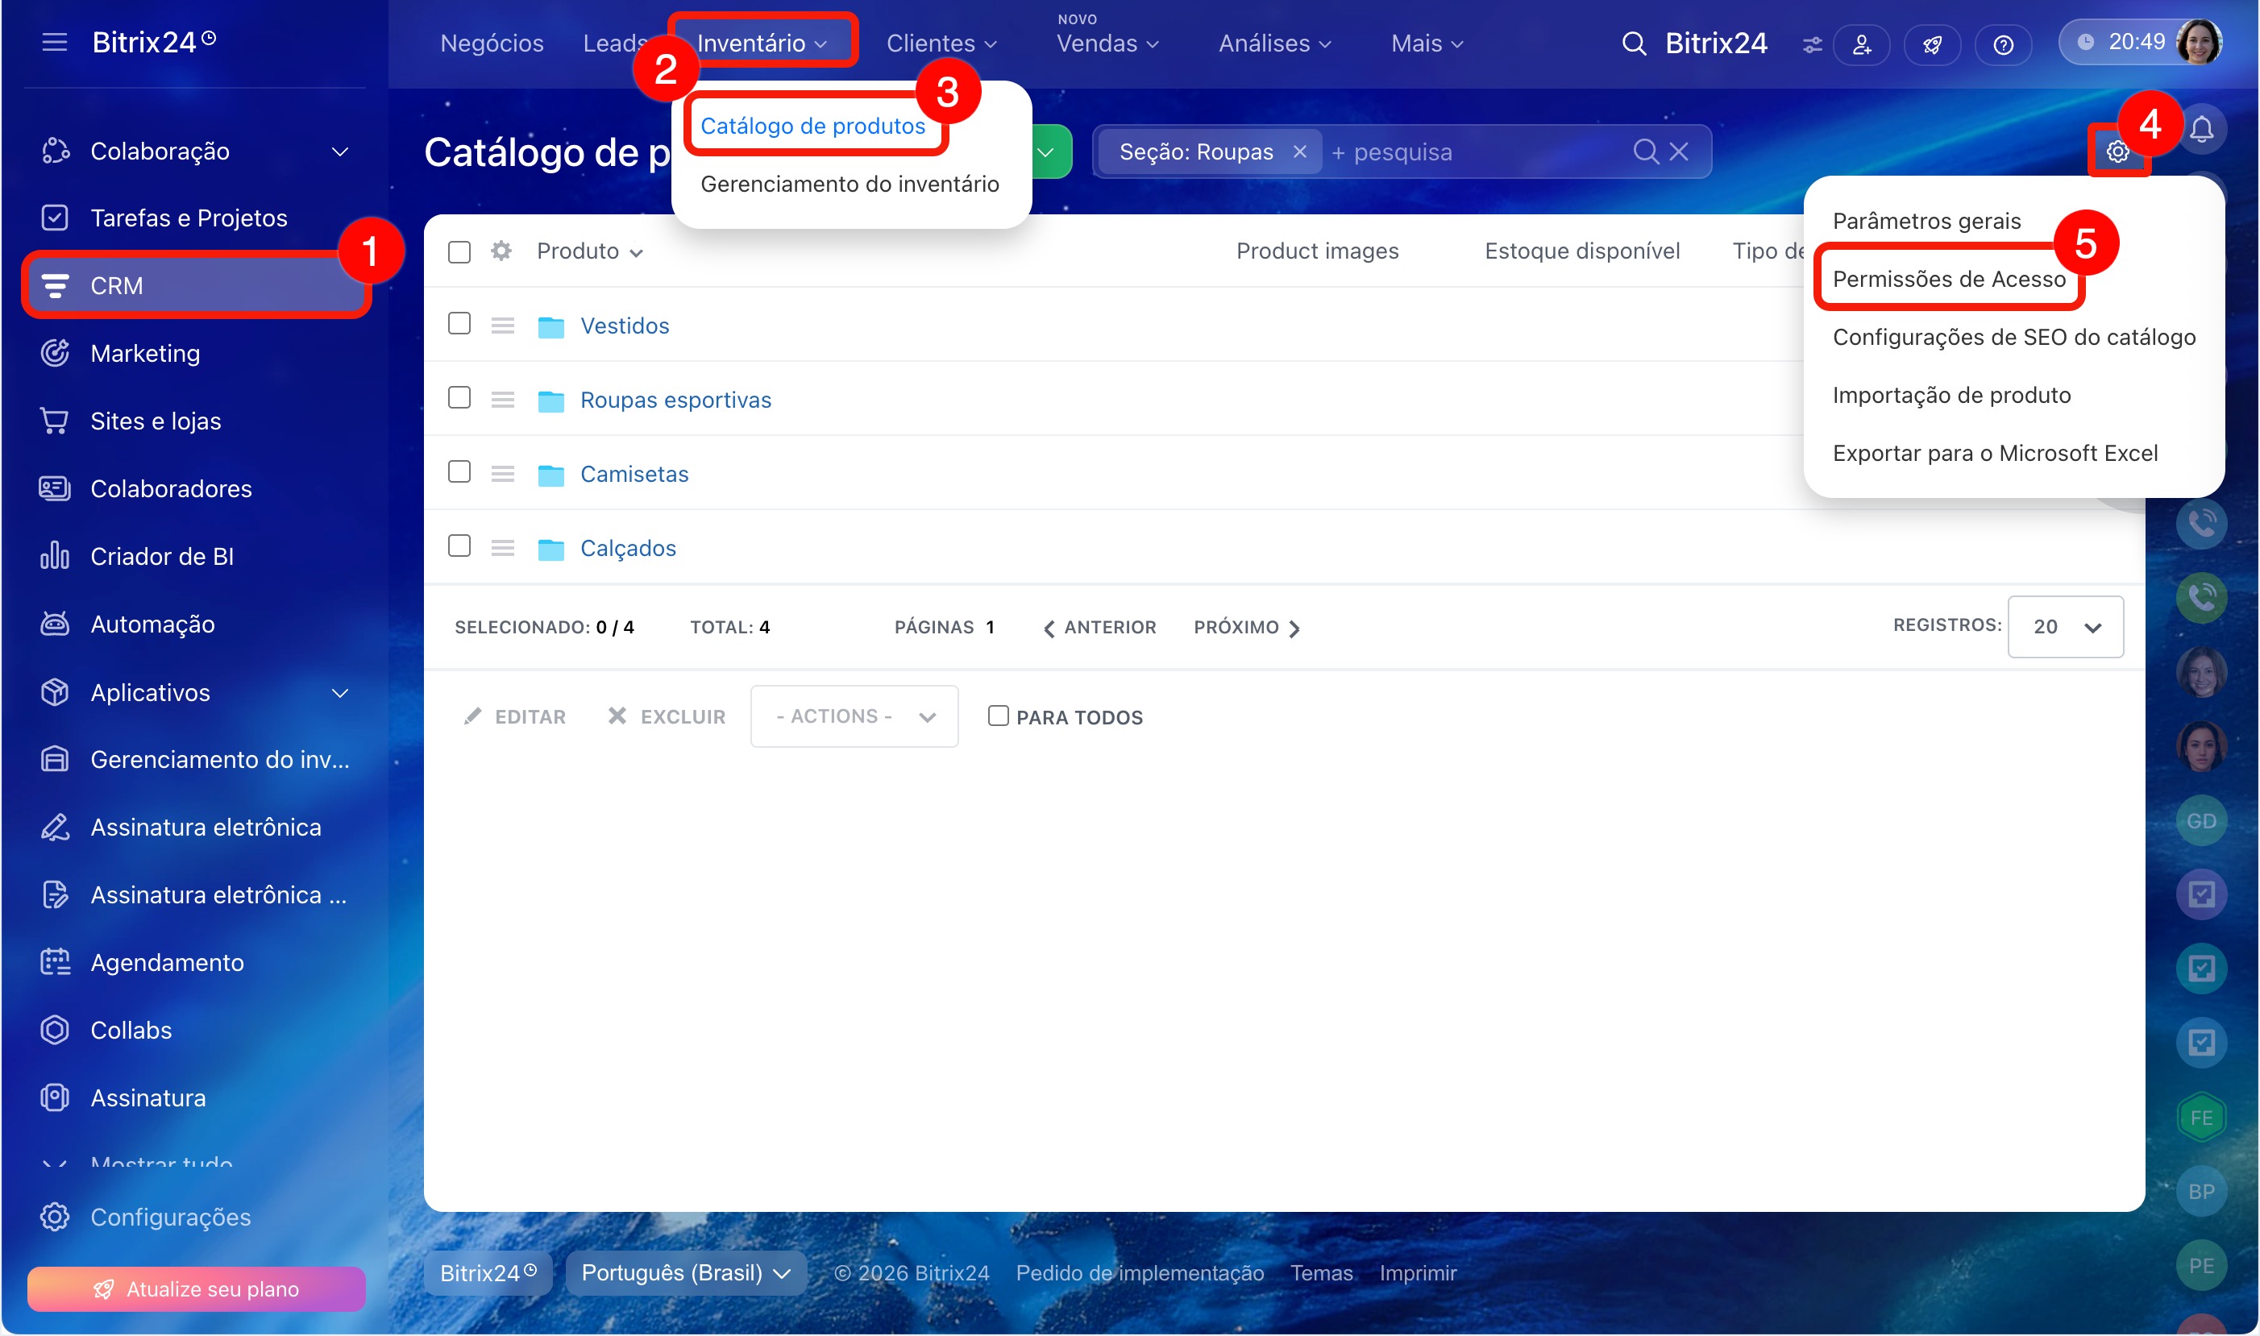Check the Vestidos row checkbox
This screenshot has height=1336, width=2260.
pos(459,324)
